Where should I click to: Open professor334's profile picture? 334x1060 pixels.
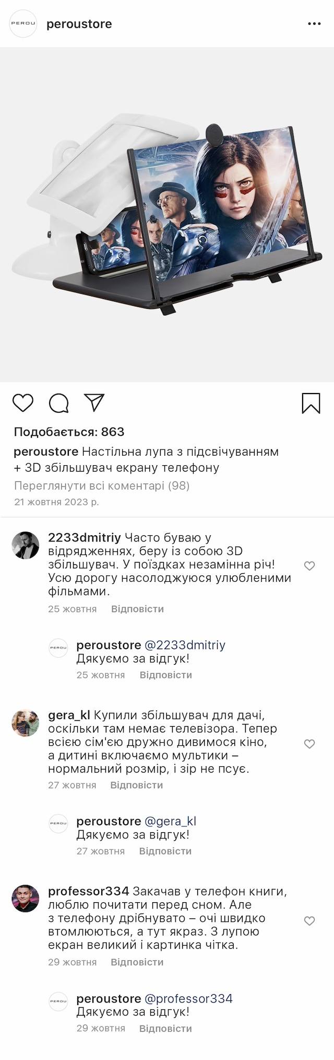tap(26, 899)
